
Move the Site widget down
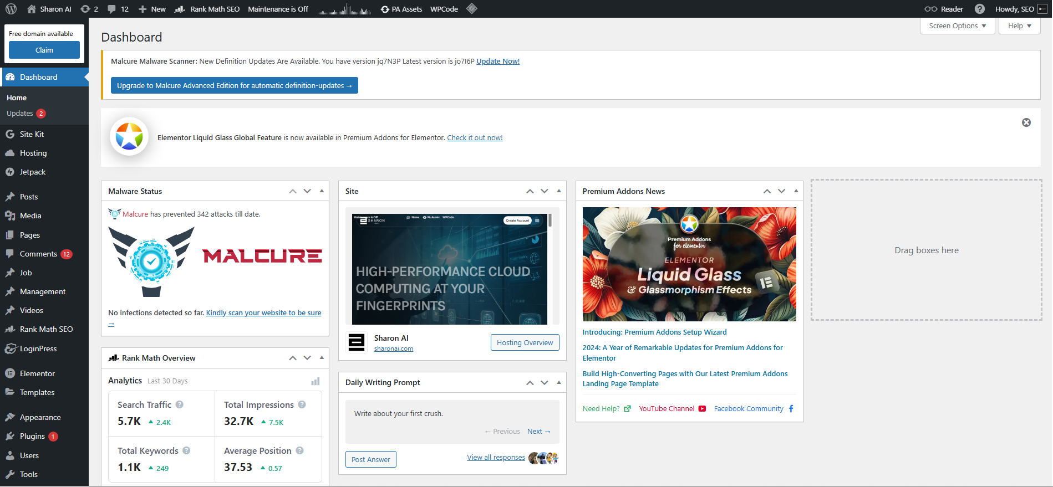point(545,191)
